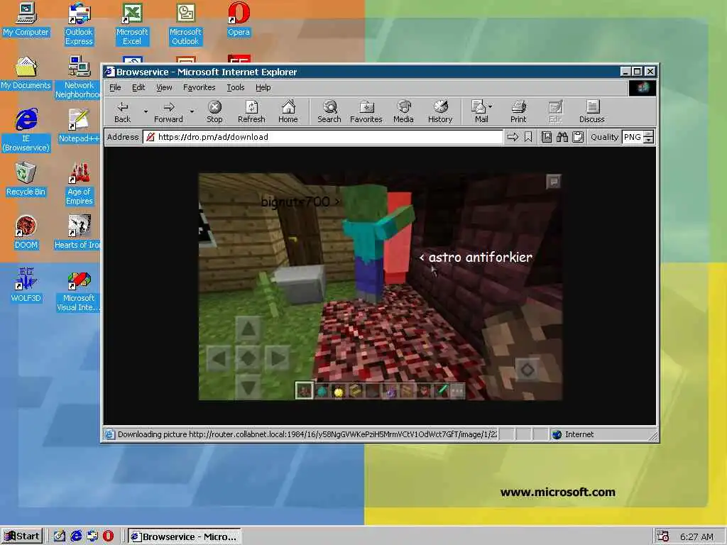Viewport: 727px width, 545px height.
Task: Open hotbar three-dots inventory button
Action: coord(457,391)
